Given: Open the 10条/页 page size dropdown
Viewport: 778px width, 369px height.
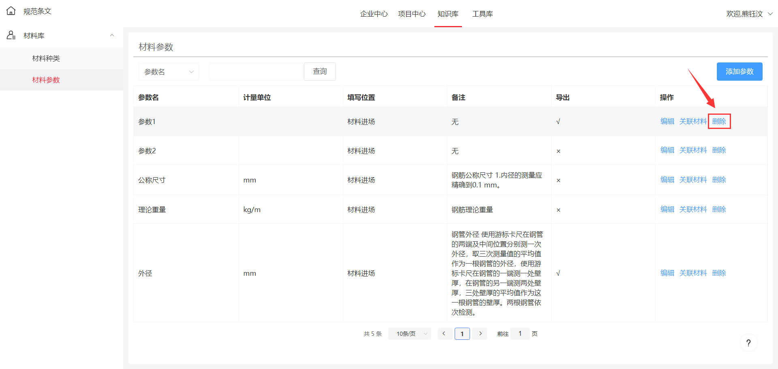Looking at the screenshot, I should pyautogui.click(x=410, y=334).
